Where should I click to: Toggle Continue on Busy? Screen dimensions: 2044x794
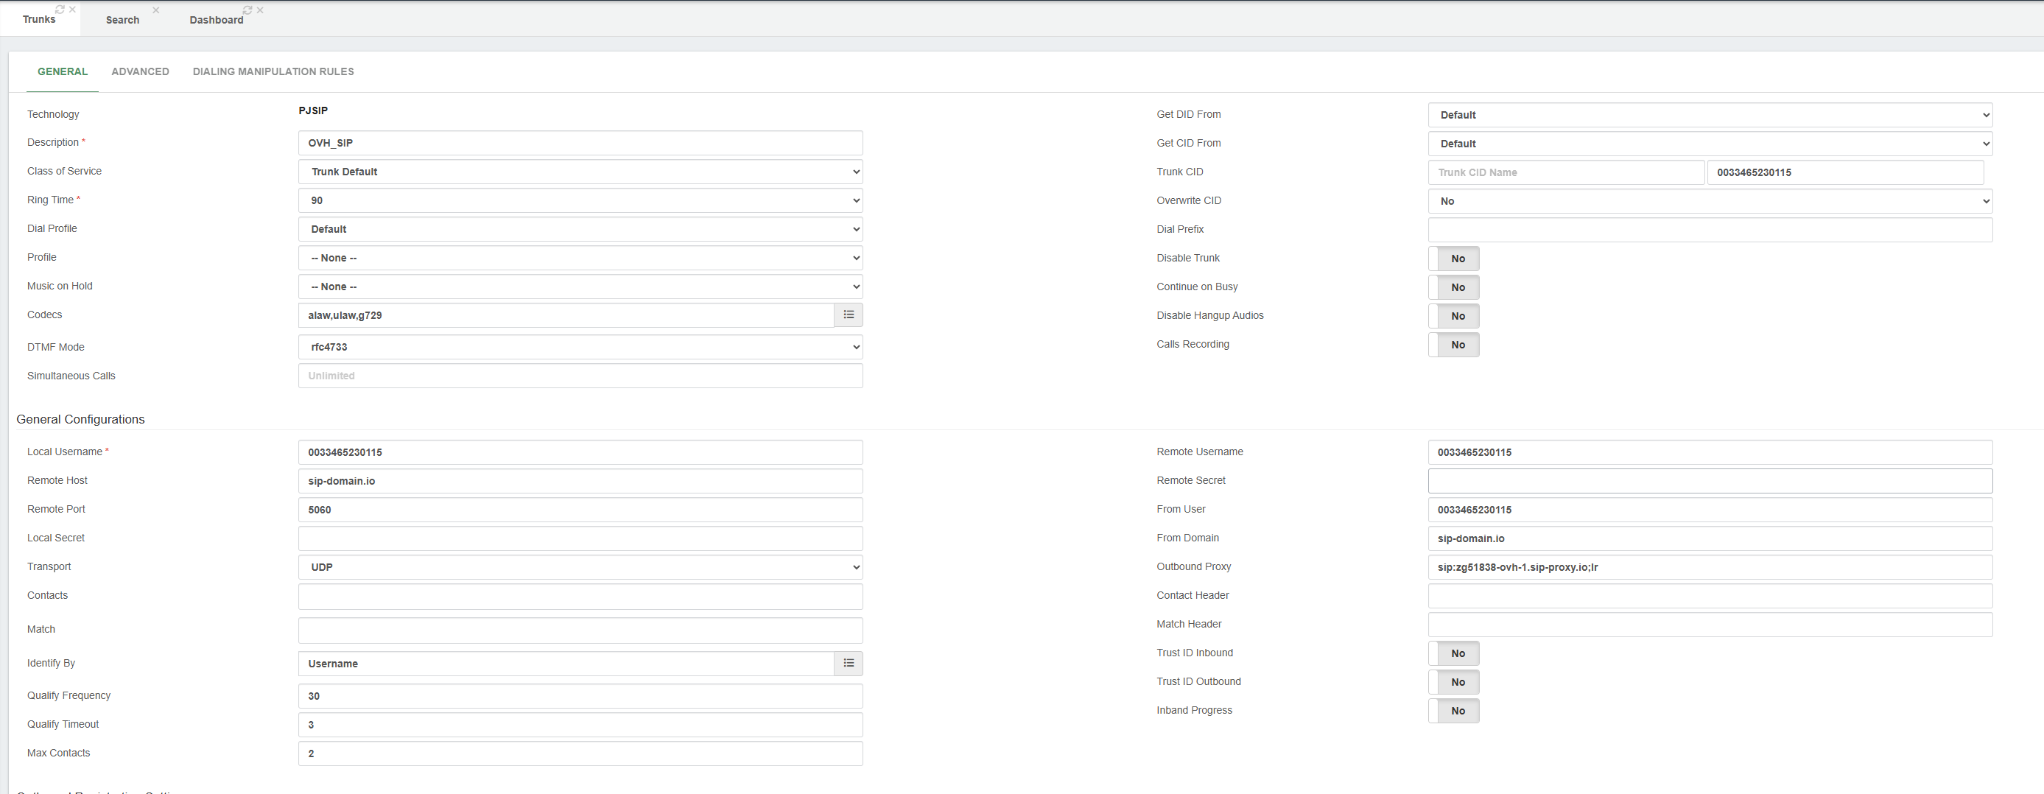point(1453,287)
